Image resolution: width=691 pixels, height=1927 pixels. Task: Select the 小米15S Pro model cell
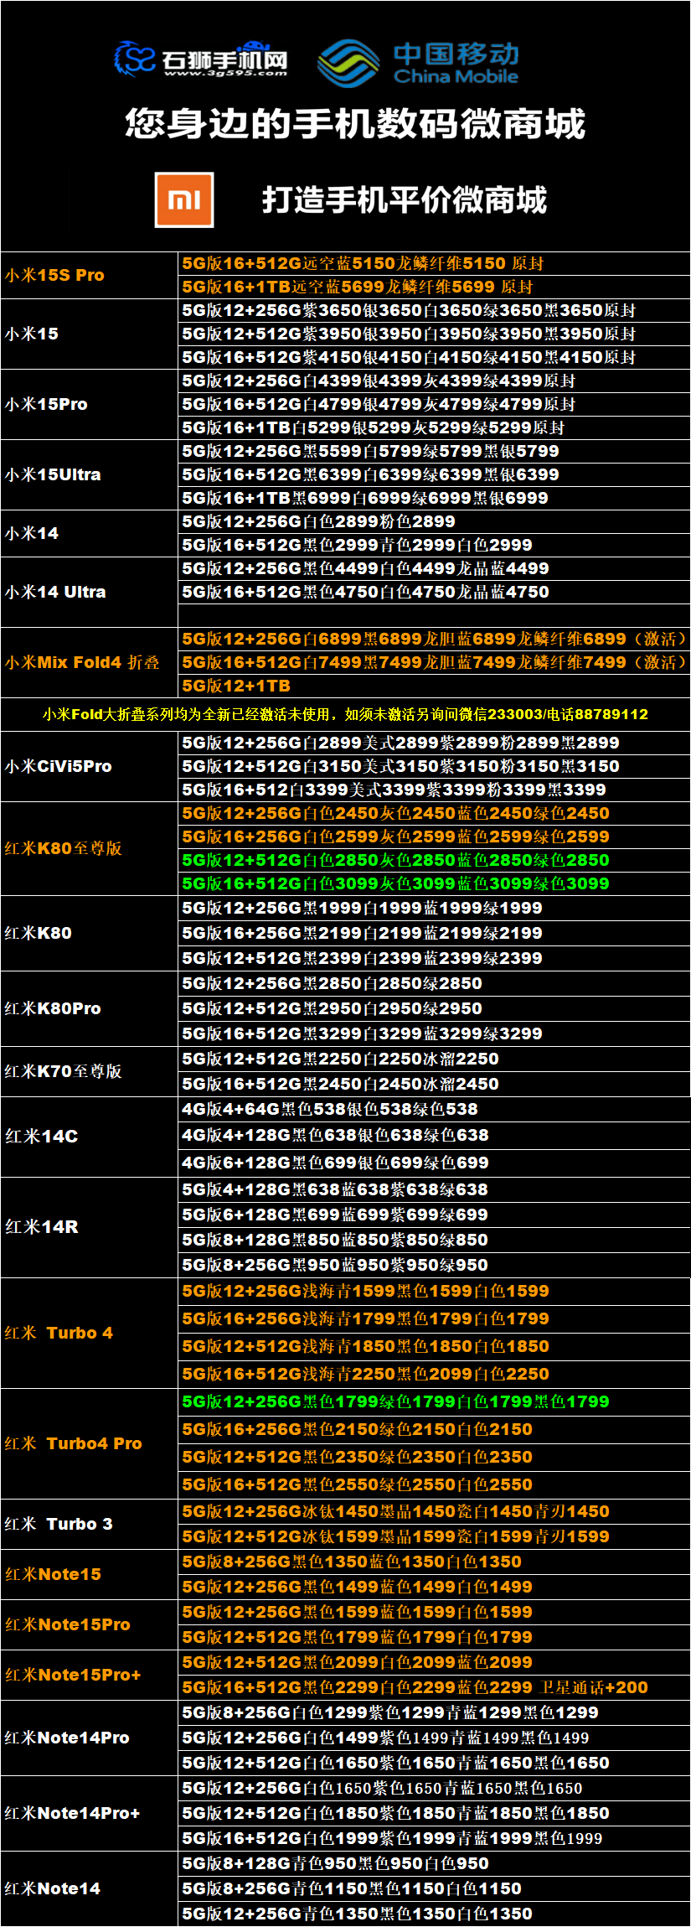(89, 275)
